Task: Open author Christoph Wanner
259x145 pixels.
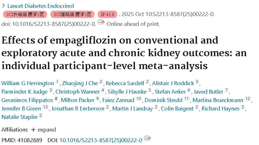Action: [78, 92]
